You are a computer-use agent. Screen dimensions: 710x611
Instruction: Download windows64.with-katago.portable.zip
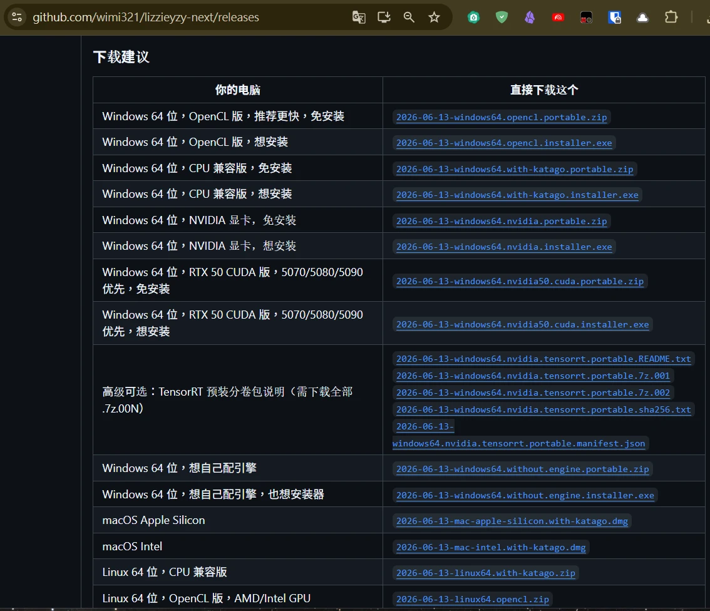coord(515,169)
